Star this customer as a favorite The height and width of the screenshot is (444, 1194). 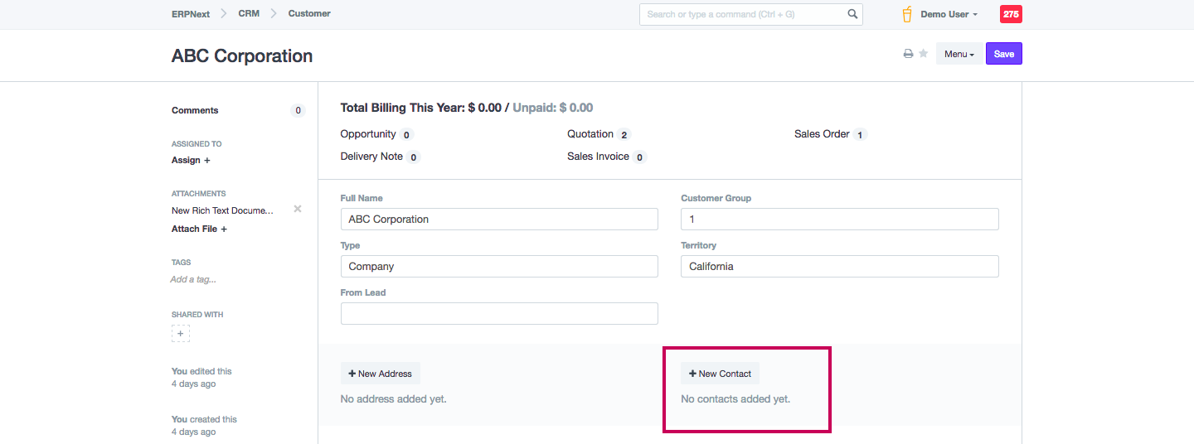(x=923, y=54)
